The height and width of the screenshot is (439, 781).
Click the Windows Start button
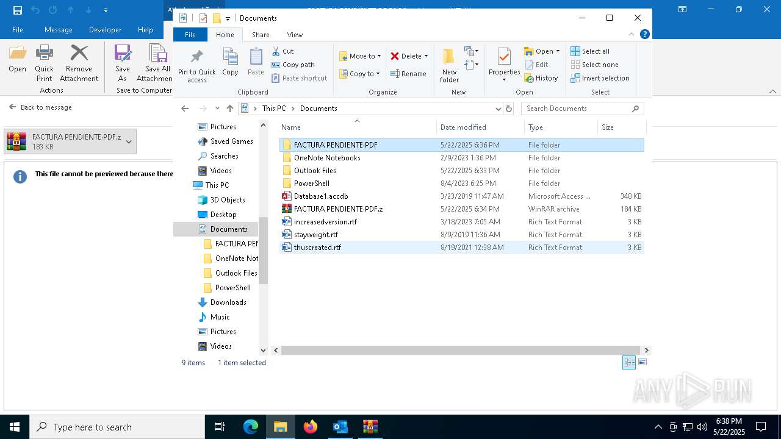[x=15, y=427]
